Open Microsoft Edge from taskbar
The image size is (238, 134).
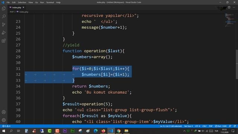[x=96, y=131]
